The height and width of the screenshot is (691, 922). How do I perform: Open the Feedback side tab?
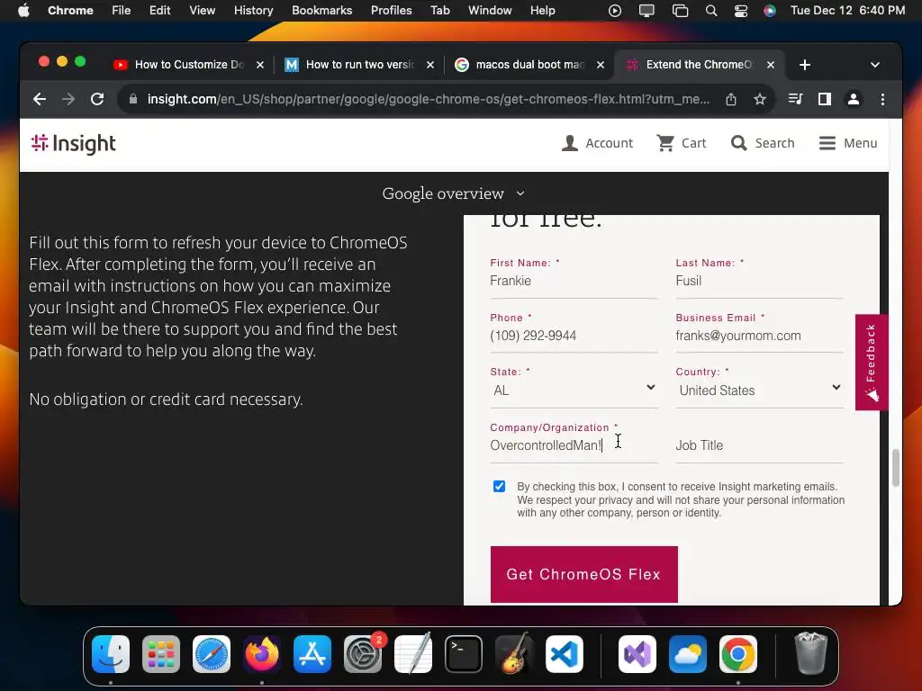[872, 362]
